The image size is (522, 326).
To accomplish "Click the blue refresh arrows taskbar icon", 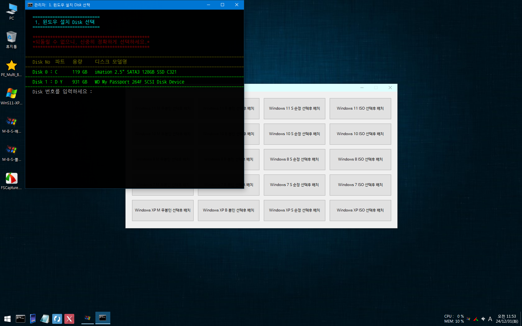I will pos(57,319).
